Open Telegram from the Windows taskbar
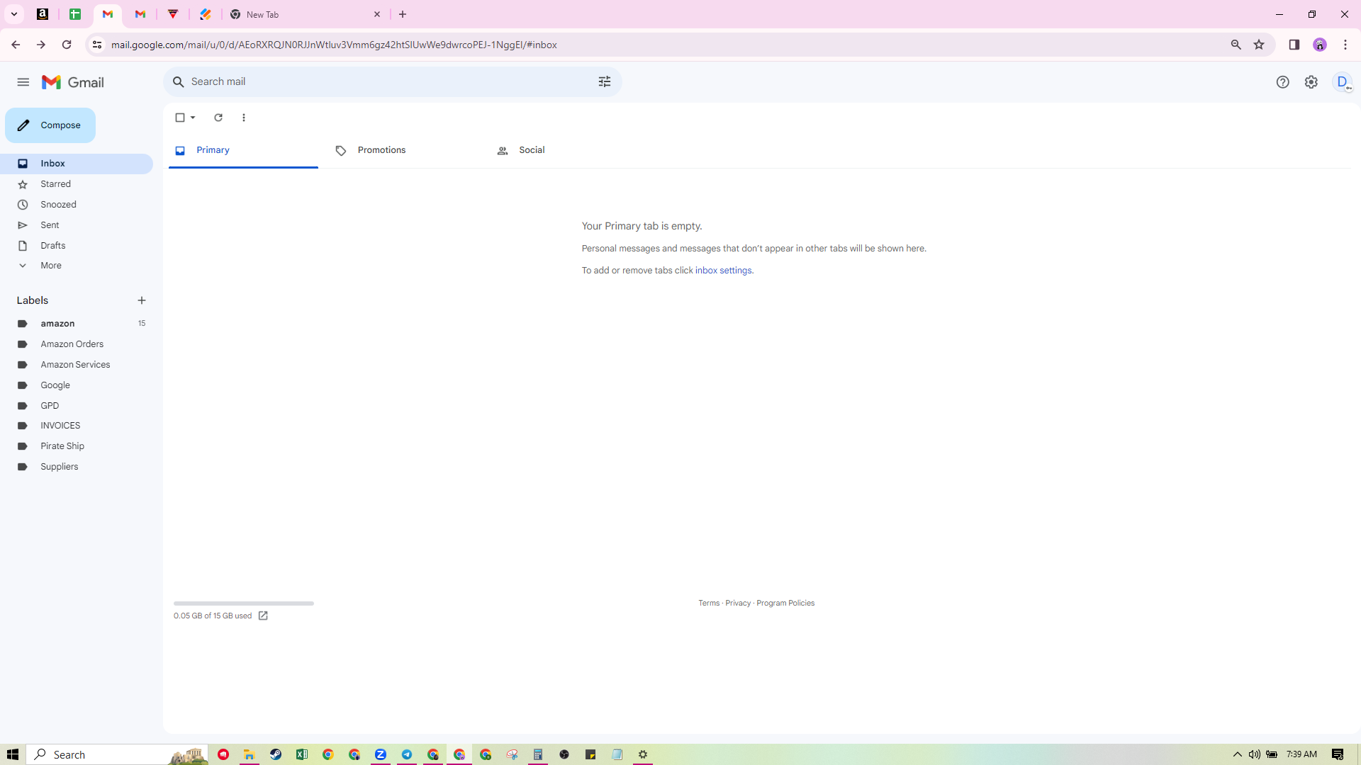1361x765 pixels. click(x=407, y=754)
